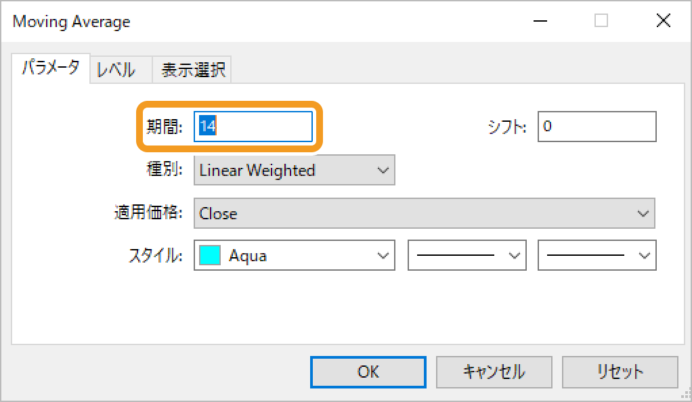Open the レベル tab
This screenshot has width=692, height=402.
click(116, 70)
